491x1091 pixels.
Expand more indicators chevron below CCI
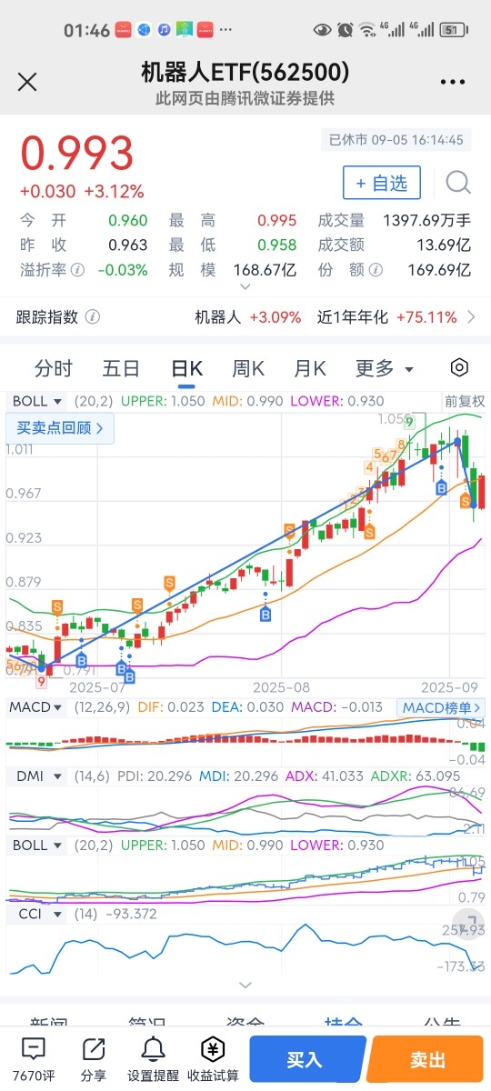pyautogui.click(x=244, y=985)
